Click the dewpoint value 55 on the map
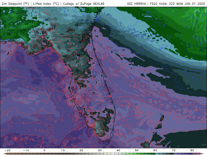Screen dimensions: 207x155 tap(26, 24)
